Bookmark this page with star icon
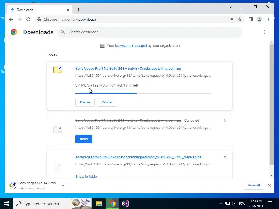 pos(240,19)
